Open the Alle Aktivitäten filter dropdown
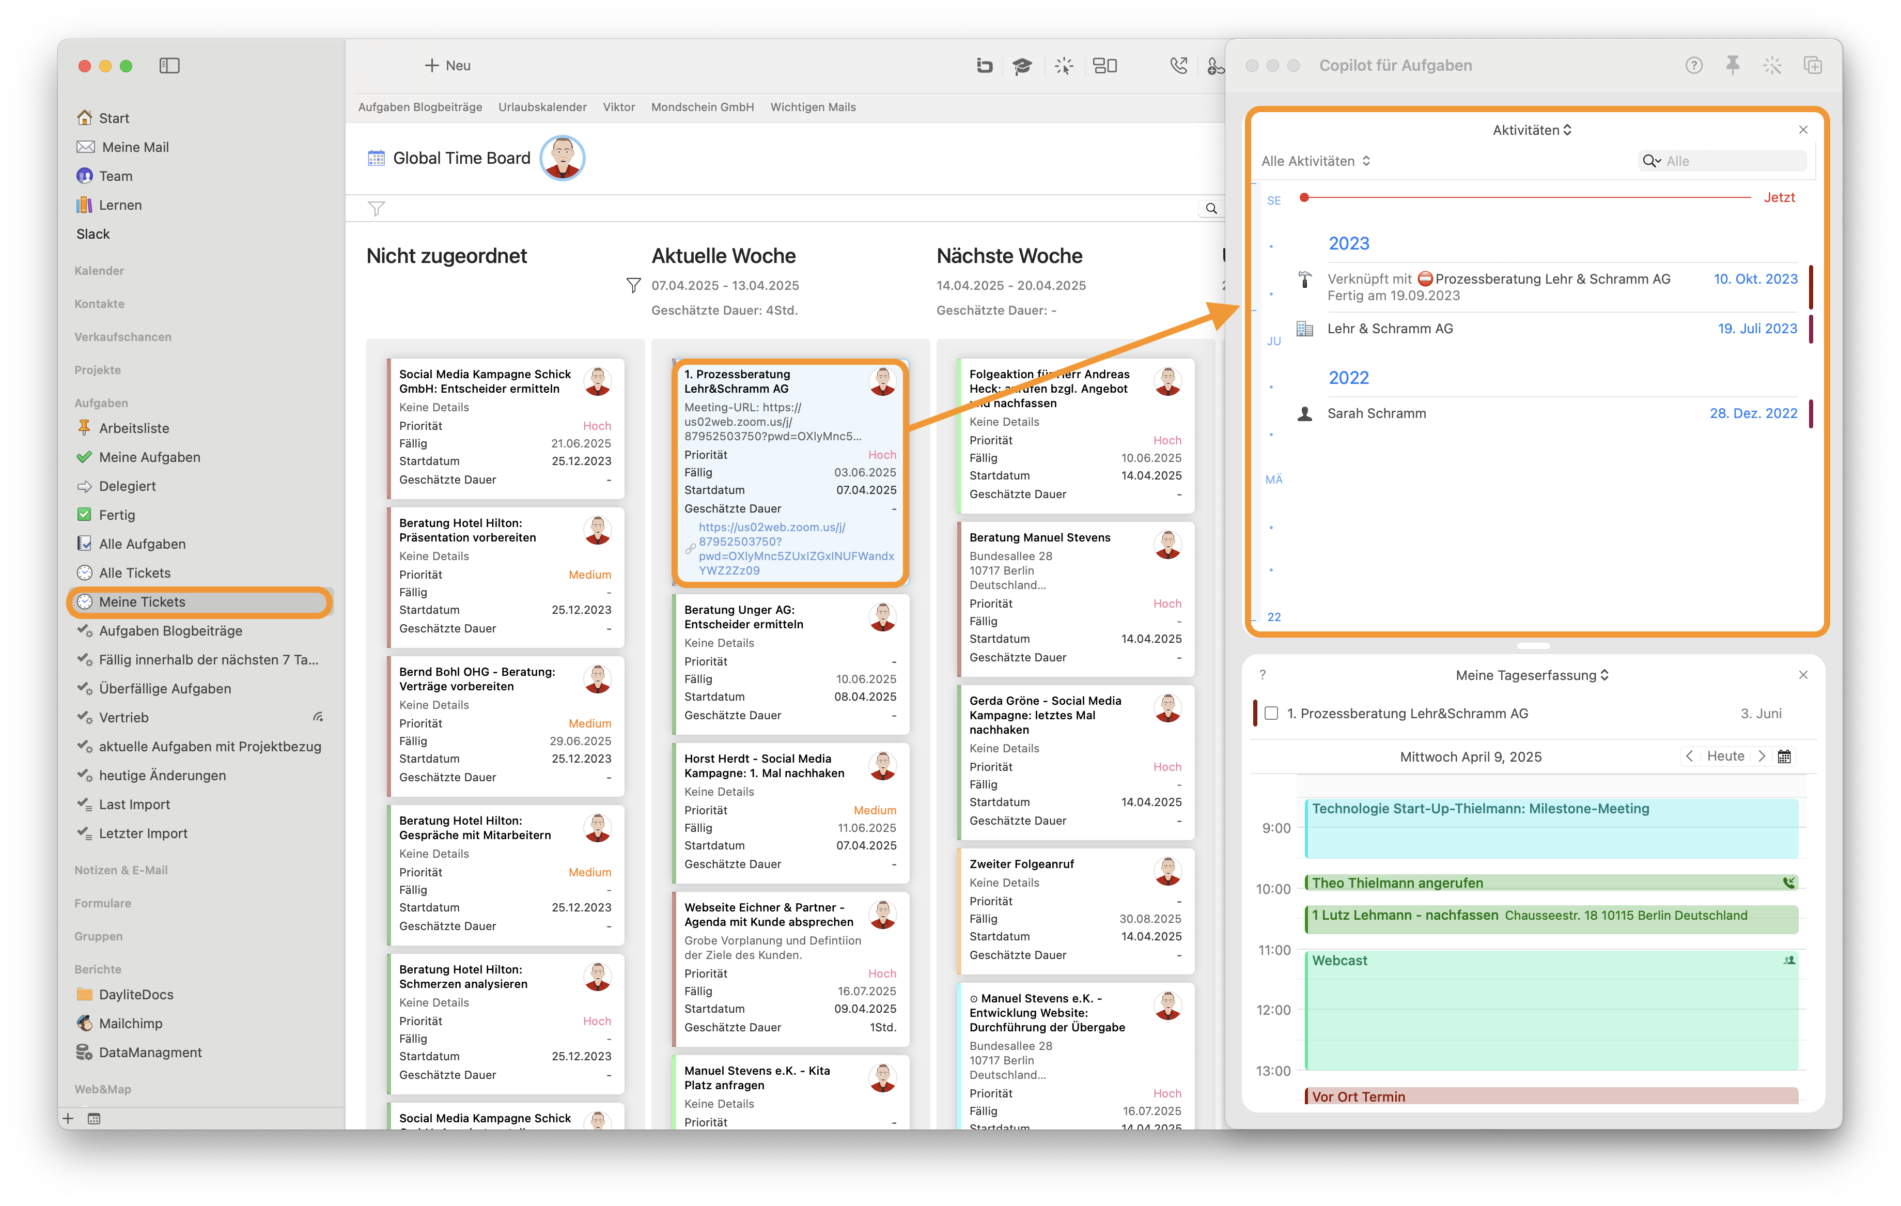1901x1206 pixels. tap(1315, 161)
